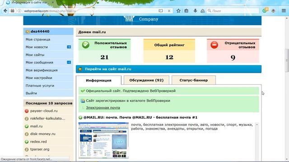Click Перейти на сайт mail.ru bar
This screenshot has height=162, width=289.
(x=168, y=69)
